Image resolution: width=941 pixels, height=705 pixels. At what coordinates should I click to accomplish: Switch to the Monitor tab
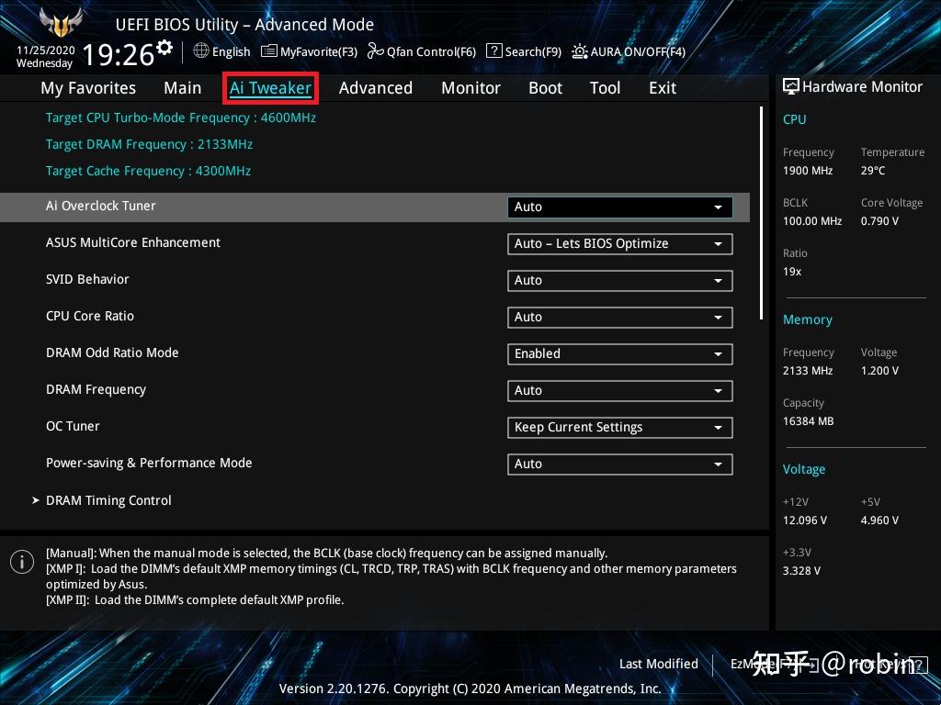[x=471, y=88]
